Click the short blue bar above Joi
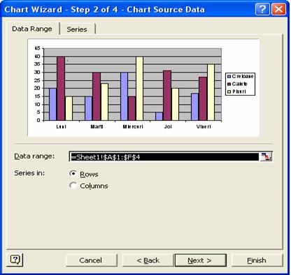Screen dimensions: 291x275 [159, 117]
